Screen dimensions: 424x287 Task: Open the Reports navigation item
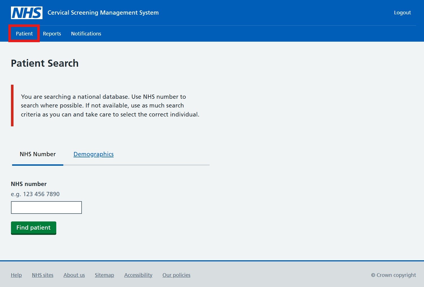(52, 33)
